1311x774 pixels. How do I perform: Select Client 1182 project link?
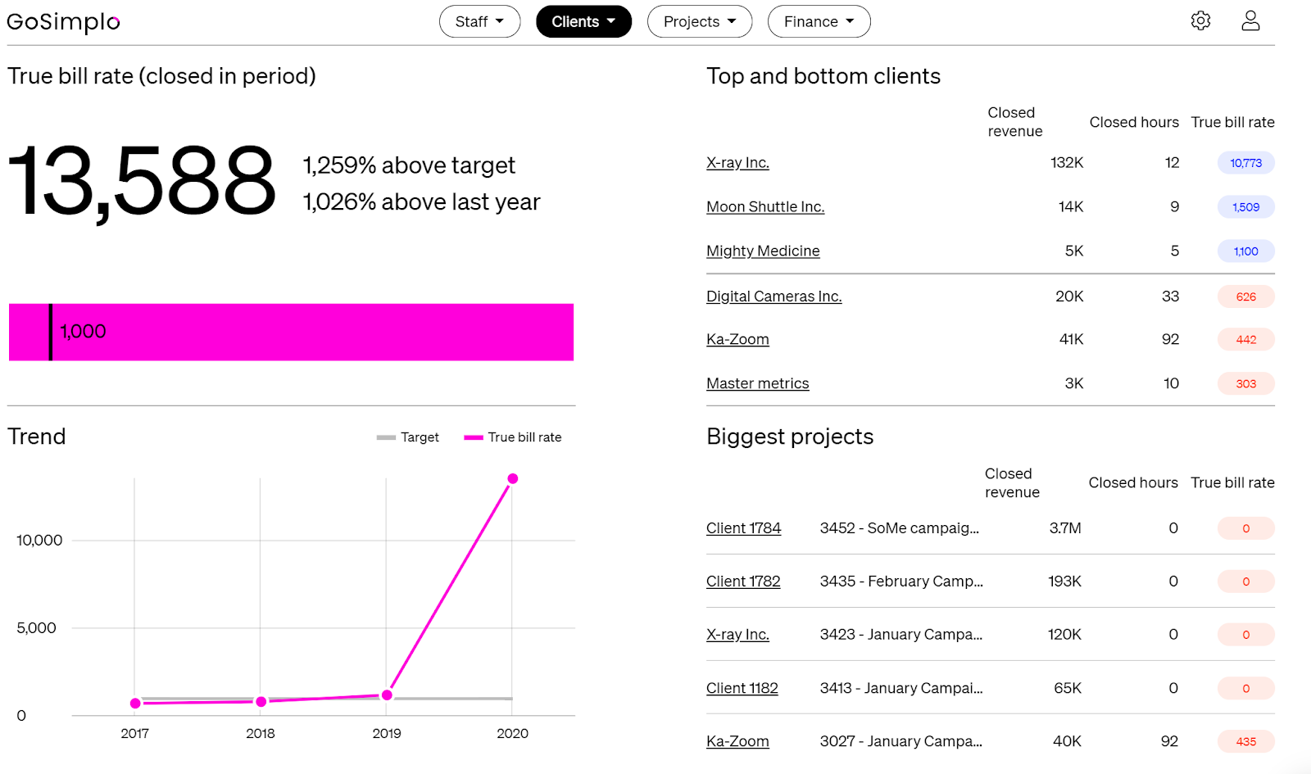pos(742,688)
